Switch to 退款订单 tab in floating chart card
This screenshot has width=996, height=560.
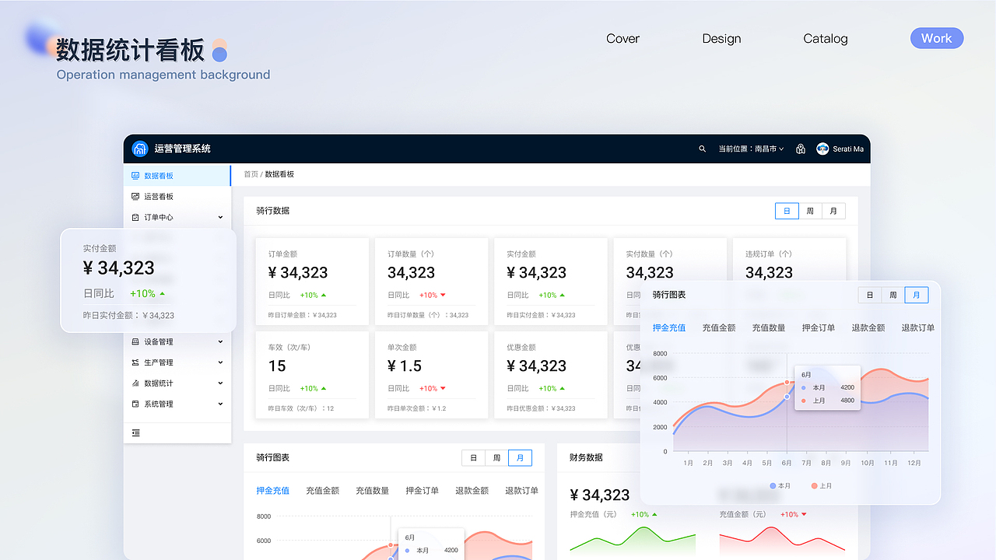click(x=918, y=328)
